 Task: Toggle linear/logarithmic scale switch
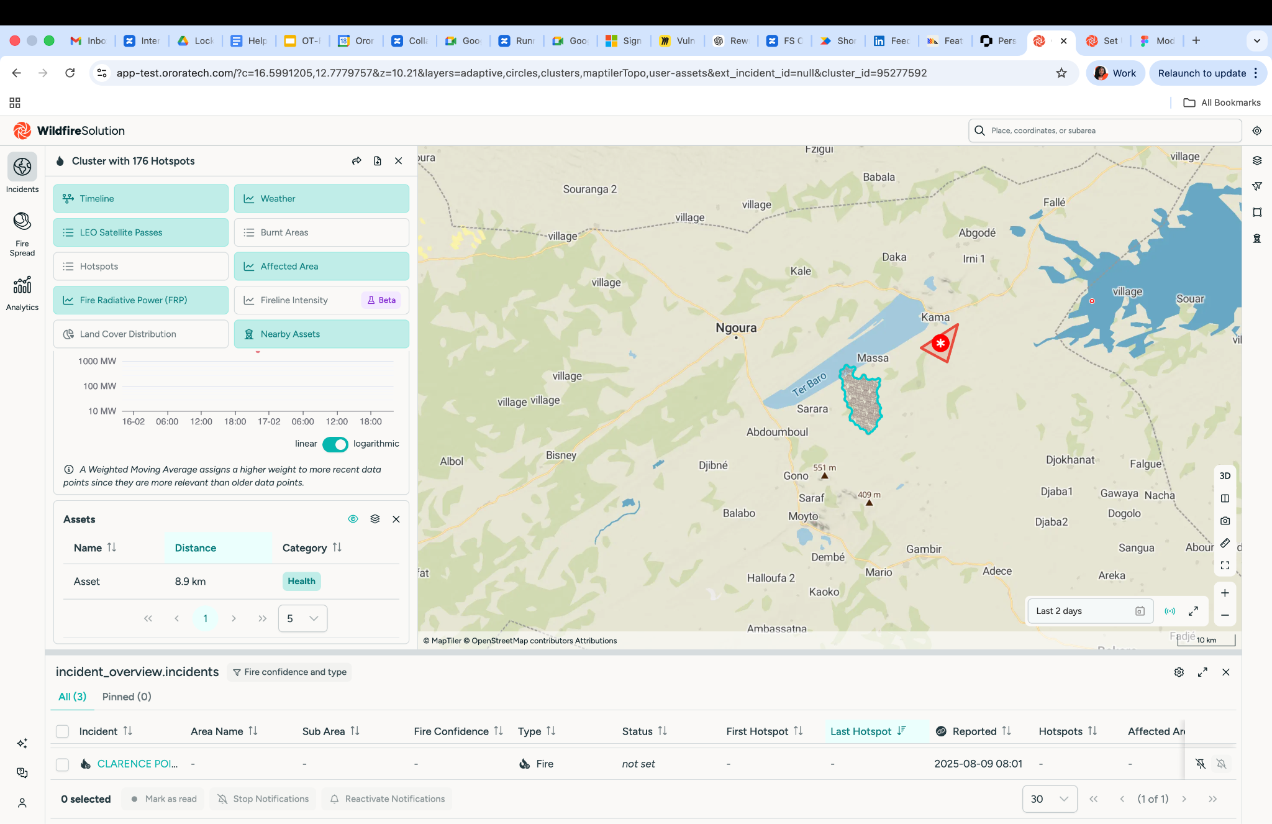(335, 444)
